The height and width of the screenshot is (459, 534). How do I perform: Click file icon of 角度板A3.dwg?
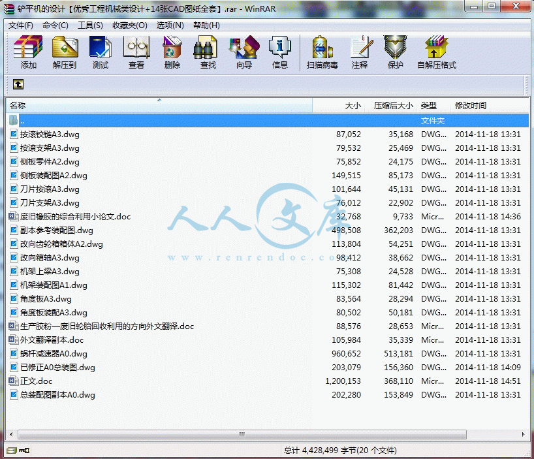[13, 298]
